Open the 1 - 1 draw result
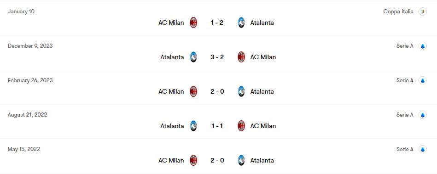Image resolution: width=437 pixels, height=174 pixels. [x=217, y=126]
